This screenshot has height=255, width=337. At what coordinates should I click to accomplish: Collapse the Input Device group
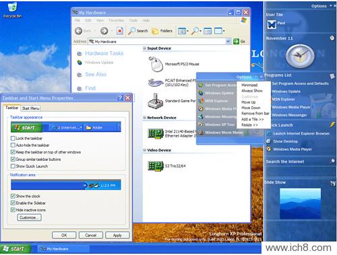click(x=144, y=48)
